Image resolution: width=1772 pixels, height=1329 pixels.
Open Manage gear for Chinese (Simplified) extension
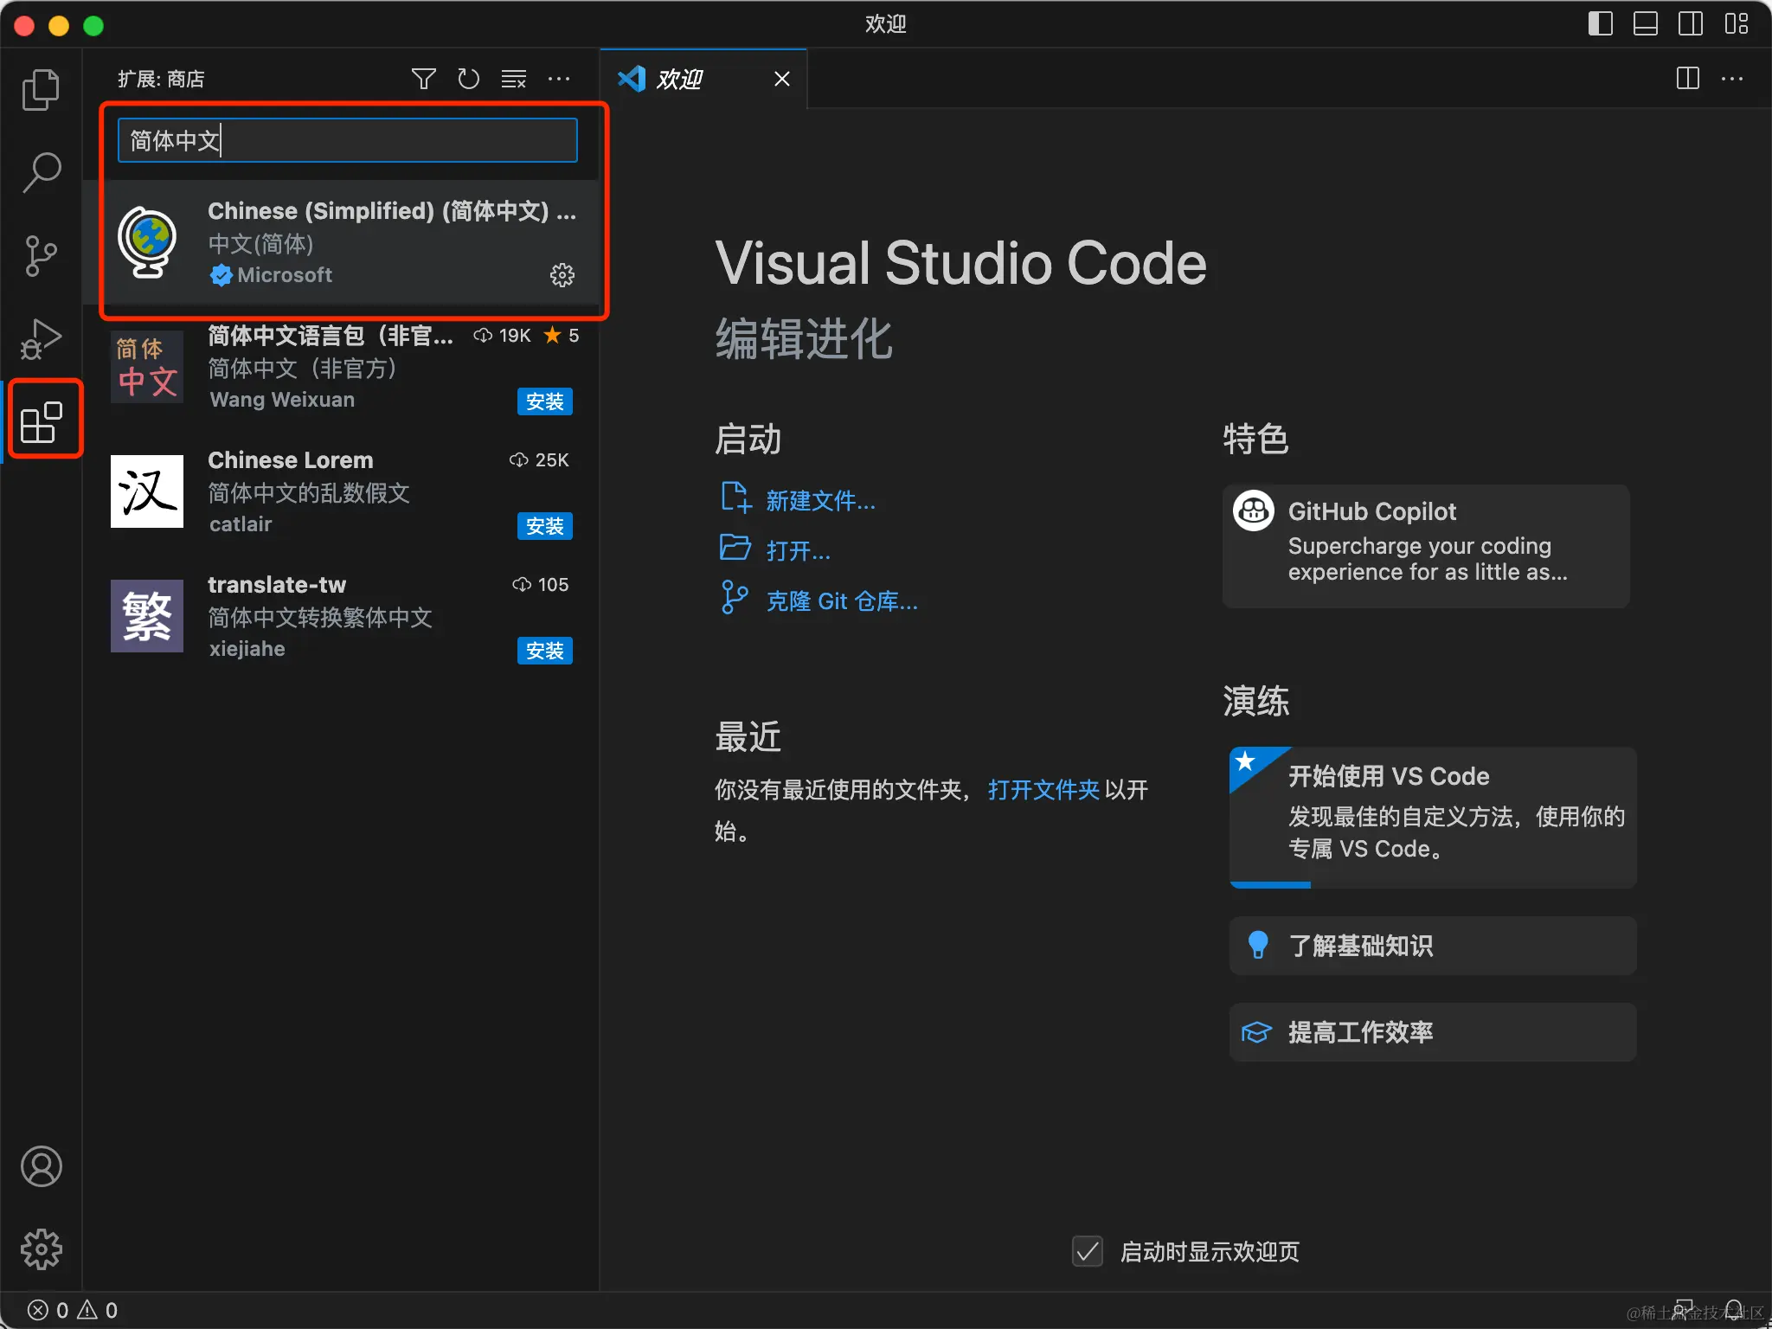point(562,275)
